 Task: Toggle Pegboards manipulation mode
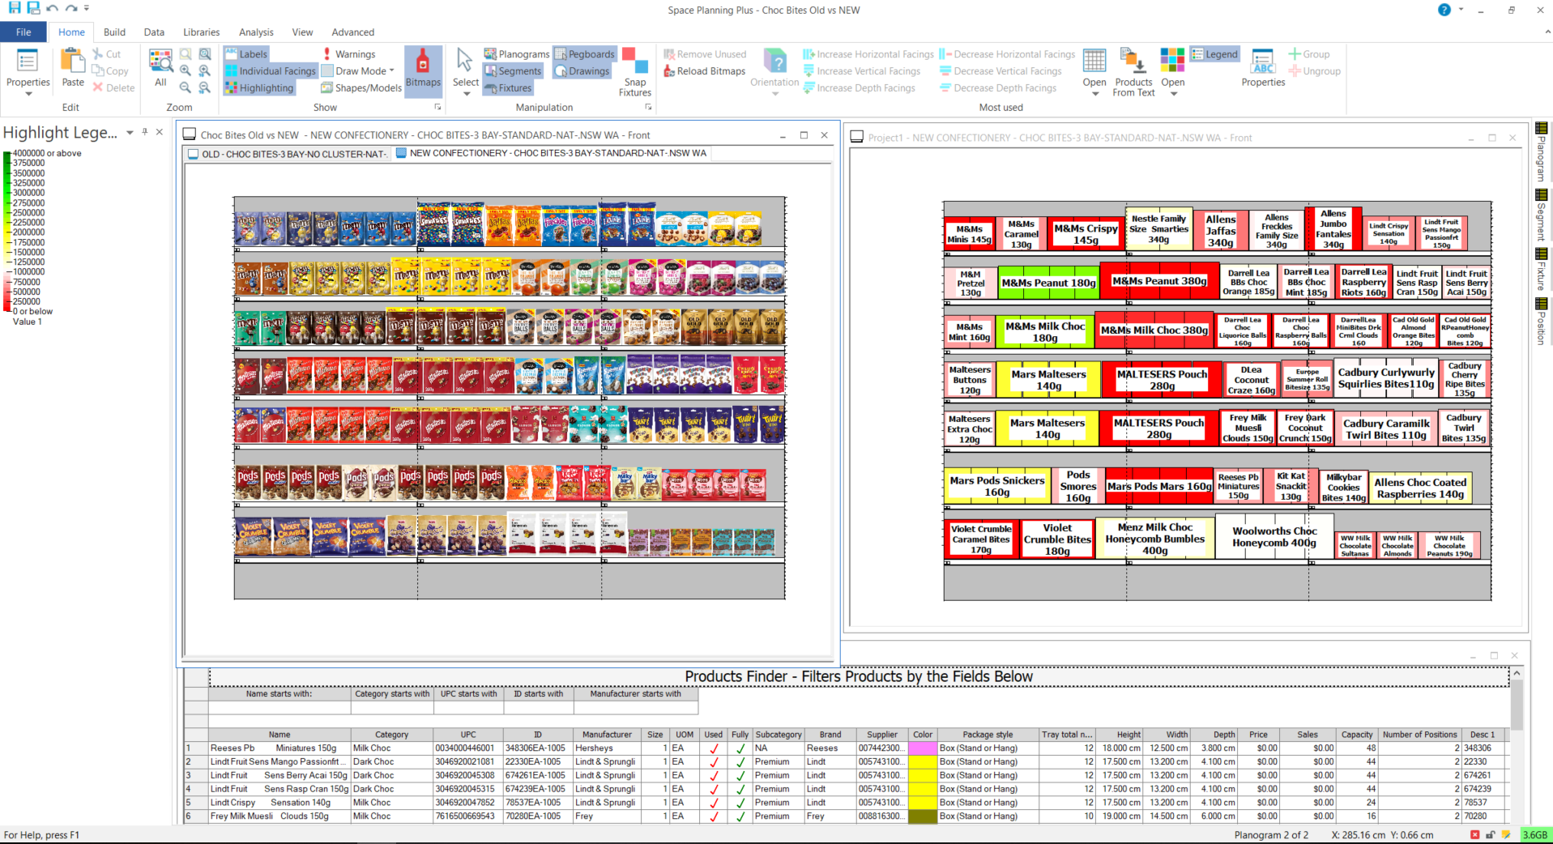coord(585,54)
